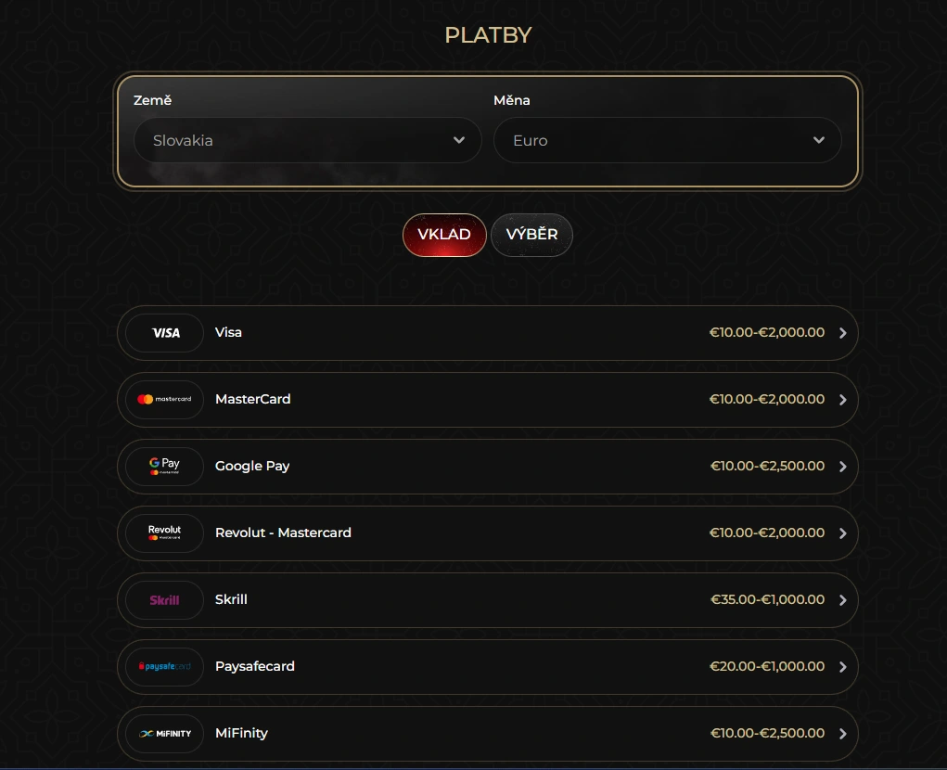
Task: Expand Revolut row chevron arrow
Action: (x=842, y=533)
